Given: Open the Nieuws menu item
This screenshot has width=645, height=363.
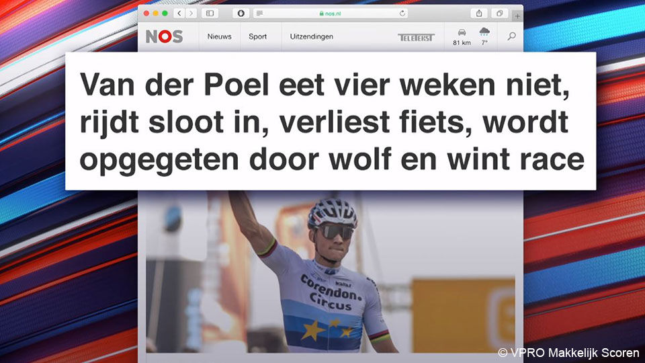Looking at the screenshot, I should click(x=219, y=36).
